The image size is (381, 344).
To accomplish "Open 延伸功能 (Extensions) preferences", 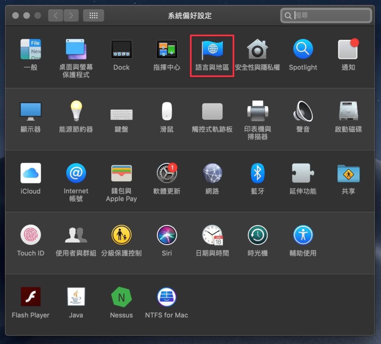I will pyautogui.click(x=303, y=173).
